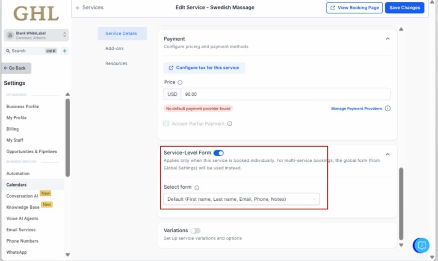Enable the Variations toggle
The height and width of the screenshot is (261, 438).
(196, 230)
